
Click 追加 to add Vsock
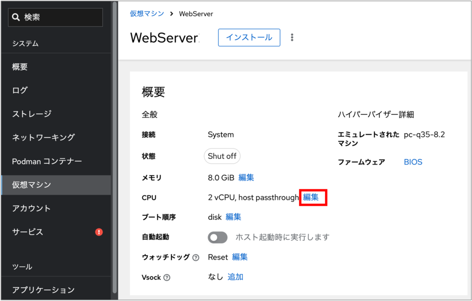[236, 277]
